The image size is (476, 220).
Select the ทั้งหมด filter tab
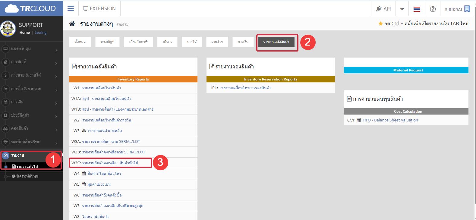80,42
